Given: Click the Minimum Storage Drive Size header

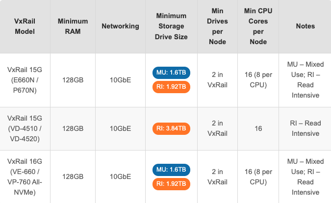Looking at the screenshot, I should [171, 26].
